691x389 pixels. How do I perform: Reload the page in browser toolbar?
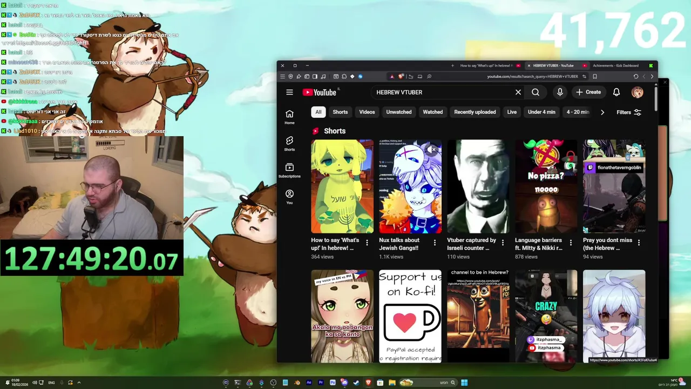click(636, 76)
